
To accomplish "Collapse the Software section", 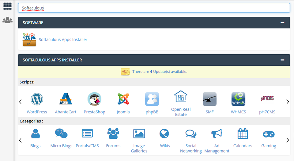I will coord(282,23).
